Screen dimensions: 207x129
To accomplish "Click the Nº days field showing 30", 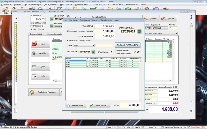I will (138, 52).
